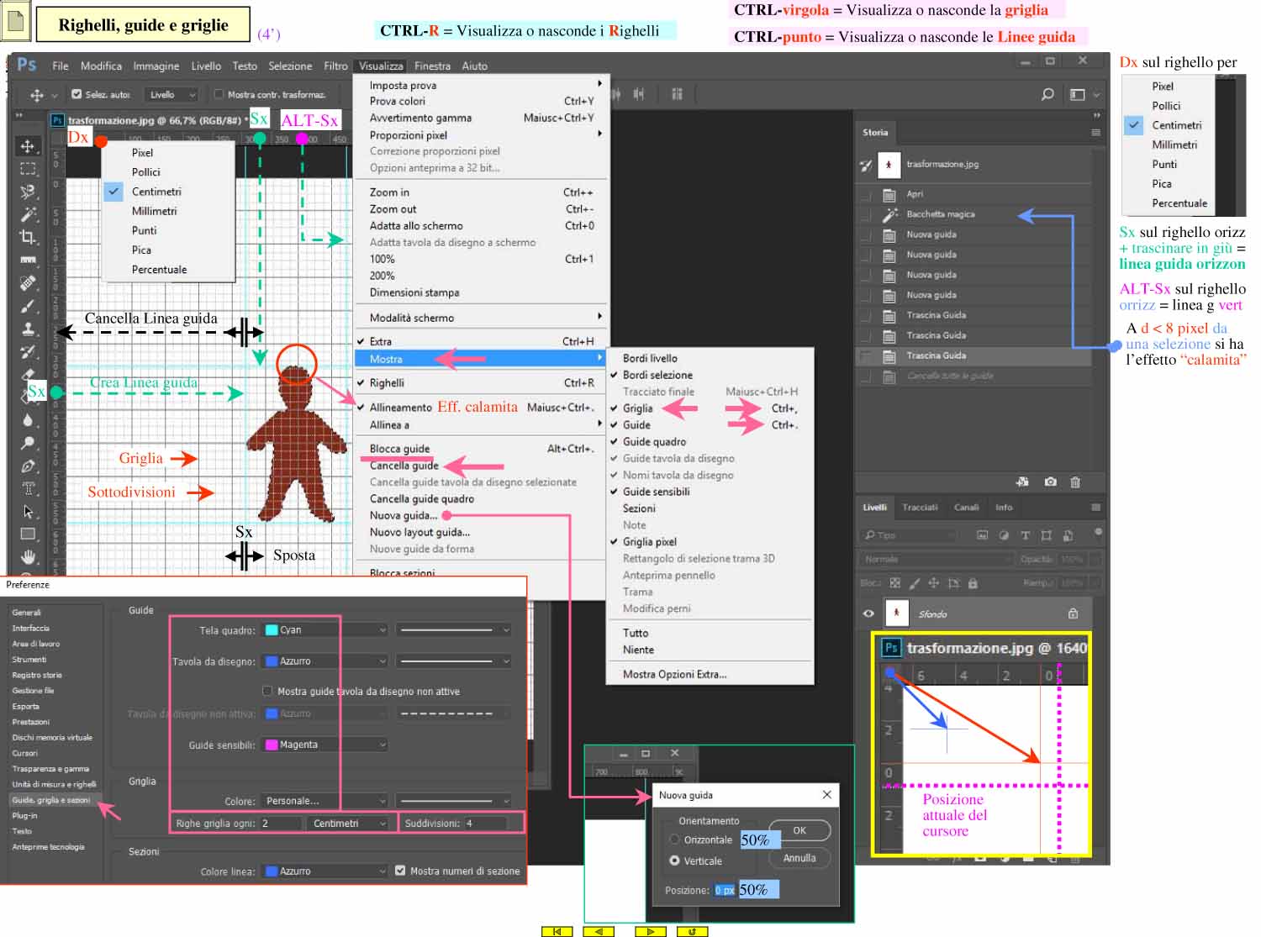Select the Magic Wand tool in the toolbox
The width and height of the screenshot is (1261, 937).
pyautogui.click(x=28, y=214)
